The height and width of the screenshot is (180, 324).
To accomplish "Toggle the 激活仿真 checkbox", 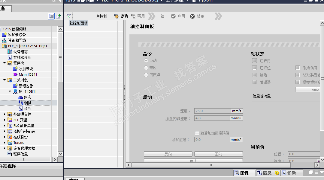I will click(x=298, y=68).
